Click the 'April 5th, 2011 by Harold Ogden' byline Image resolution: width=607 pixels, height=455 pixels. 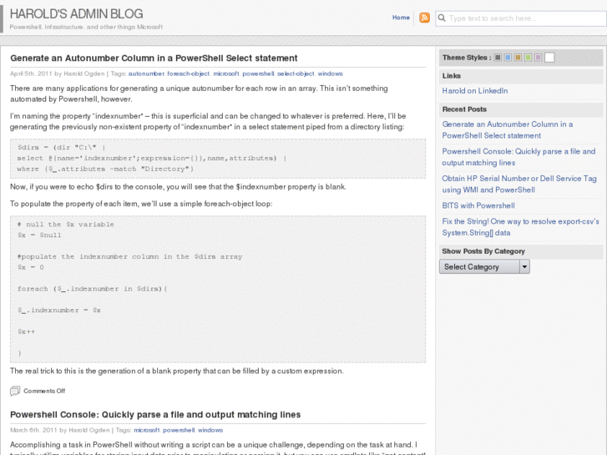coord(58,73)
